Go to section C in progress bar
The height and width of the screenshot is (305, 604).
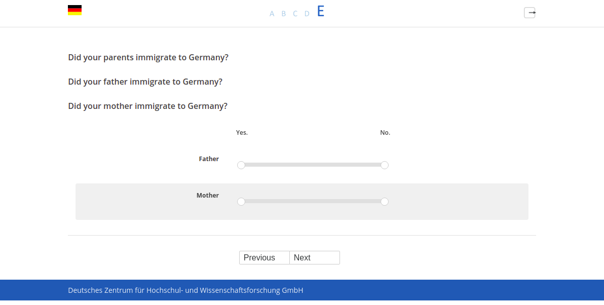[x=295, y=14]
